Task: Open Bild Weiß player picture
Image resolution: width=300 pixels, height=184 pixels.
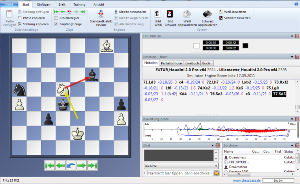Action: pyautogui.click(x=158, y=18)
